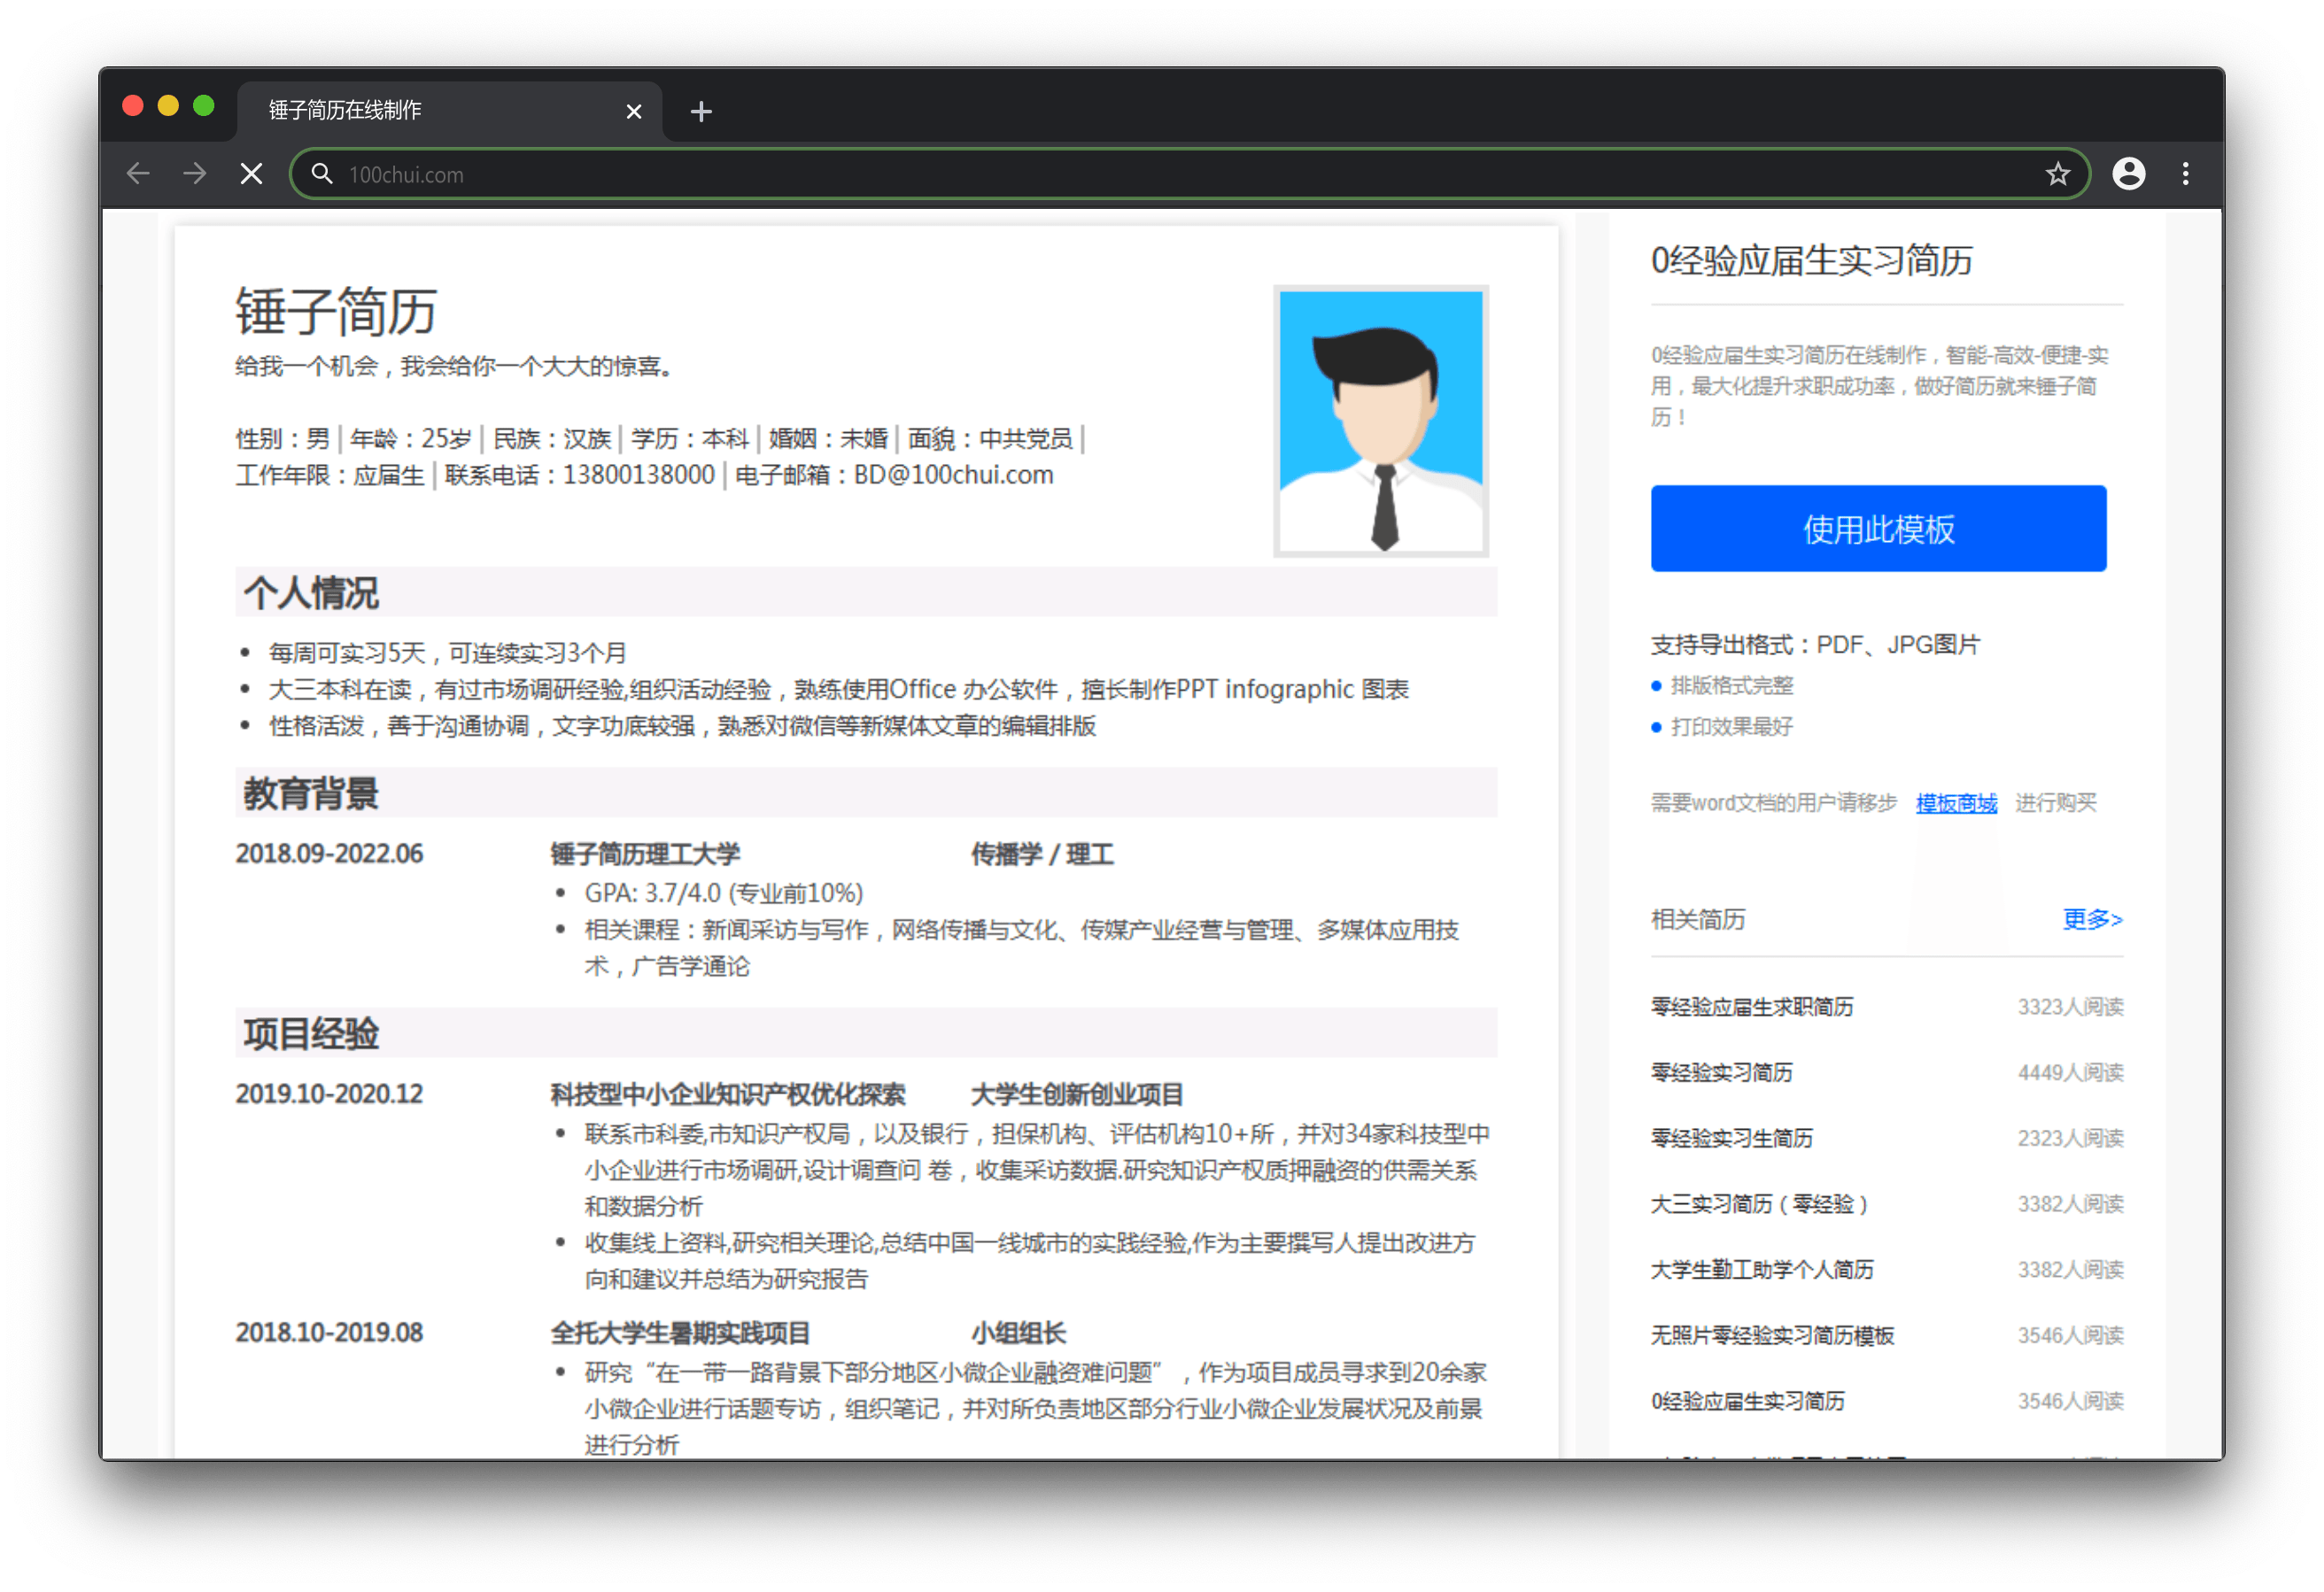
Task: Open a new tab with the plus button
Action: tap(701, 111)
